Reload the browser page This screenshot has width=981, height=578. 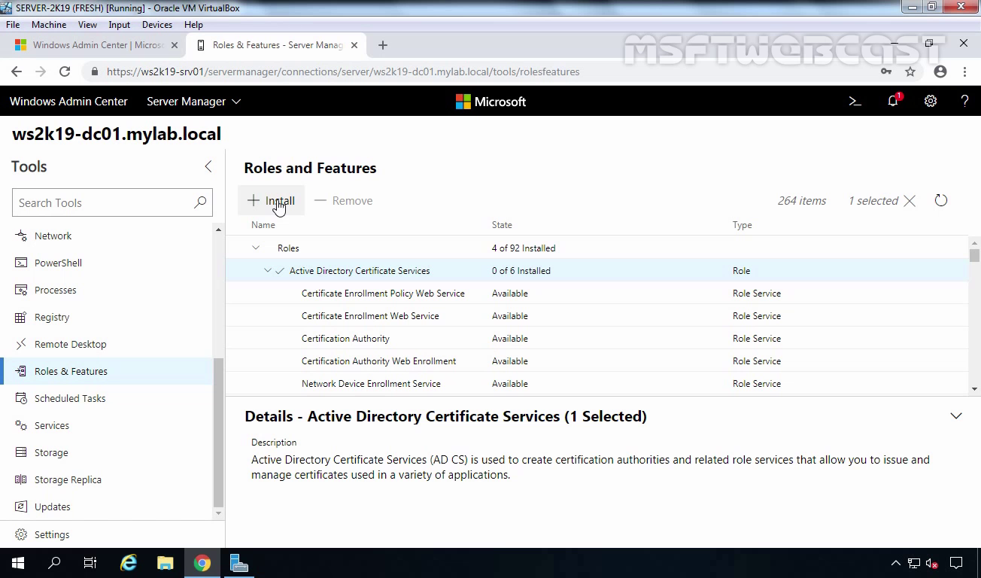[65, 71]
